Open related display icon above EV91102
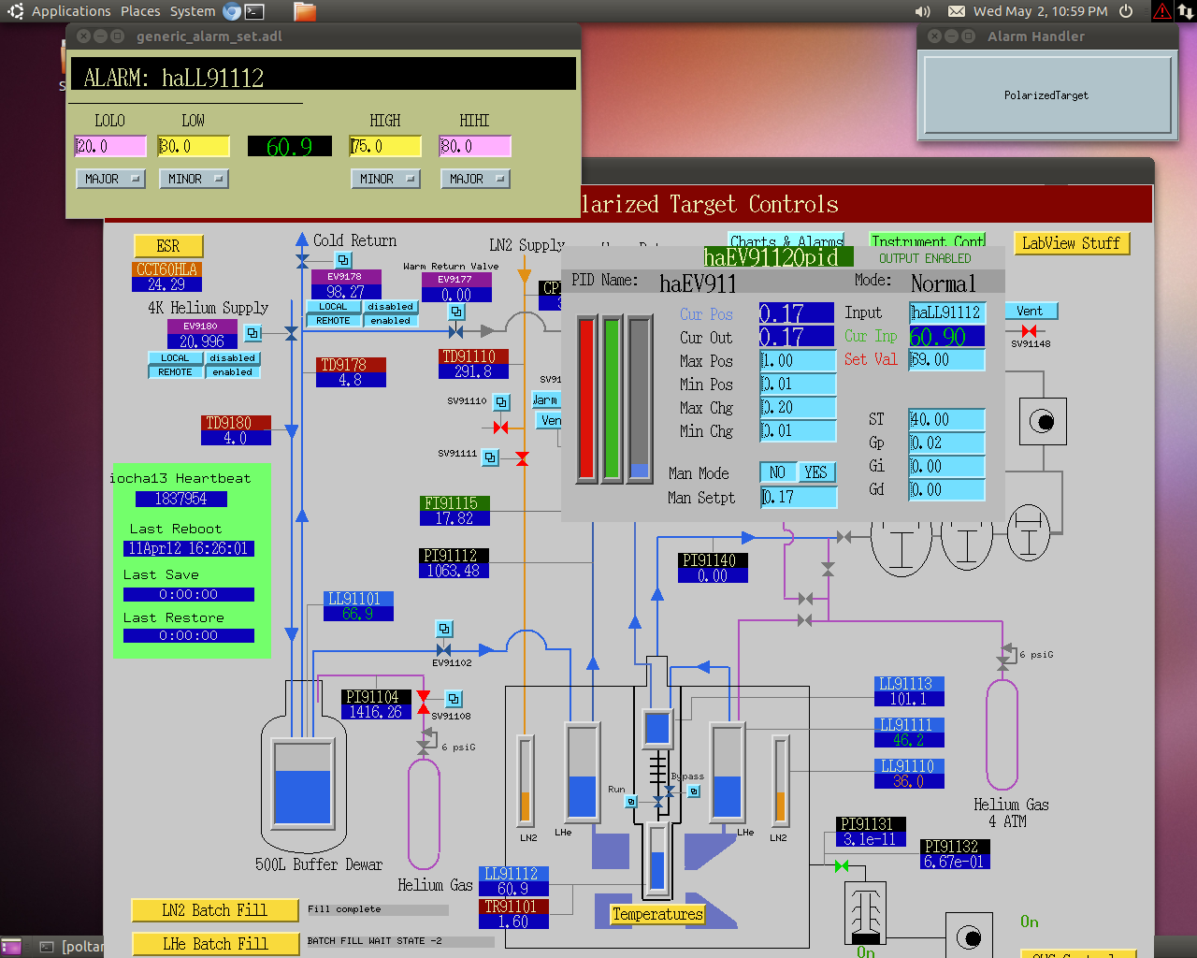 [444, 629]
